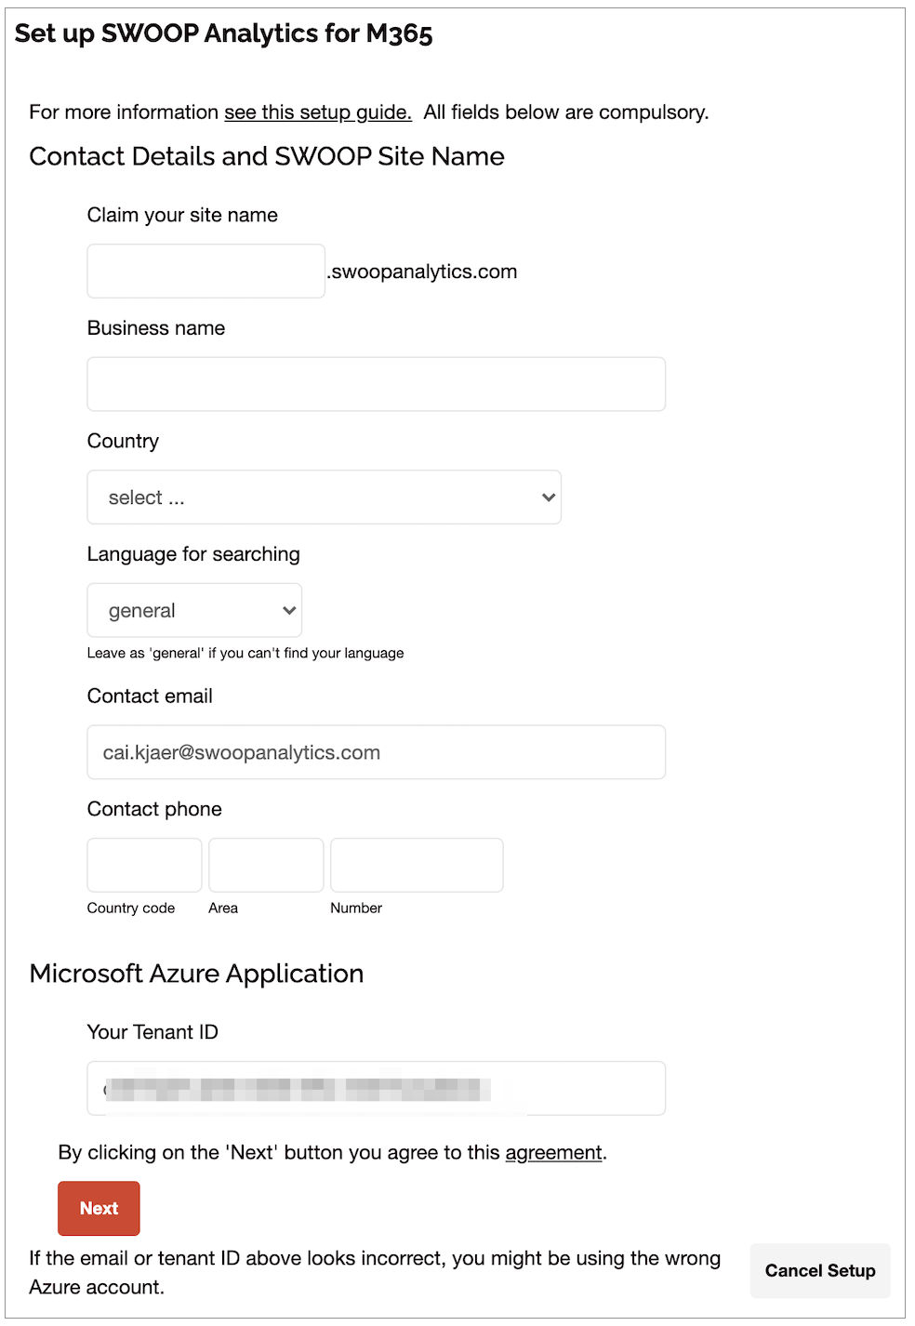Click the 'Set up SWOOP Analytics for M365' title
The height and width of the screenshot is (1326, 915).
pos(224,33)
